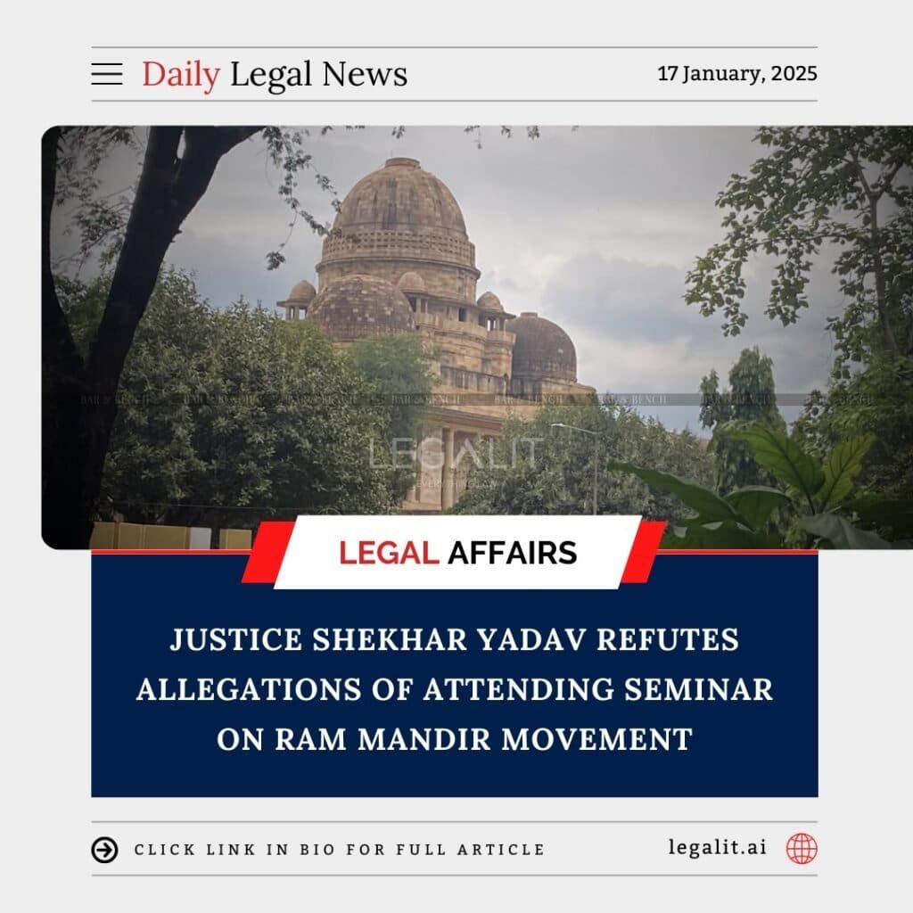Click the Daily Legal News title
This screenshot has width=913, height=913.
coord(275,75)
